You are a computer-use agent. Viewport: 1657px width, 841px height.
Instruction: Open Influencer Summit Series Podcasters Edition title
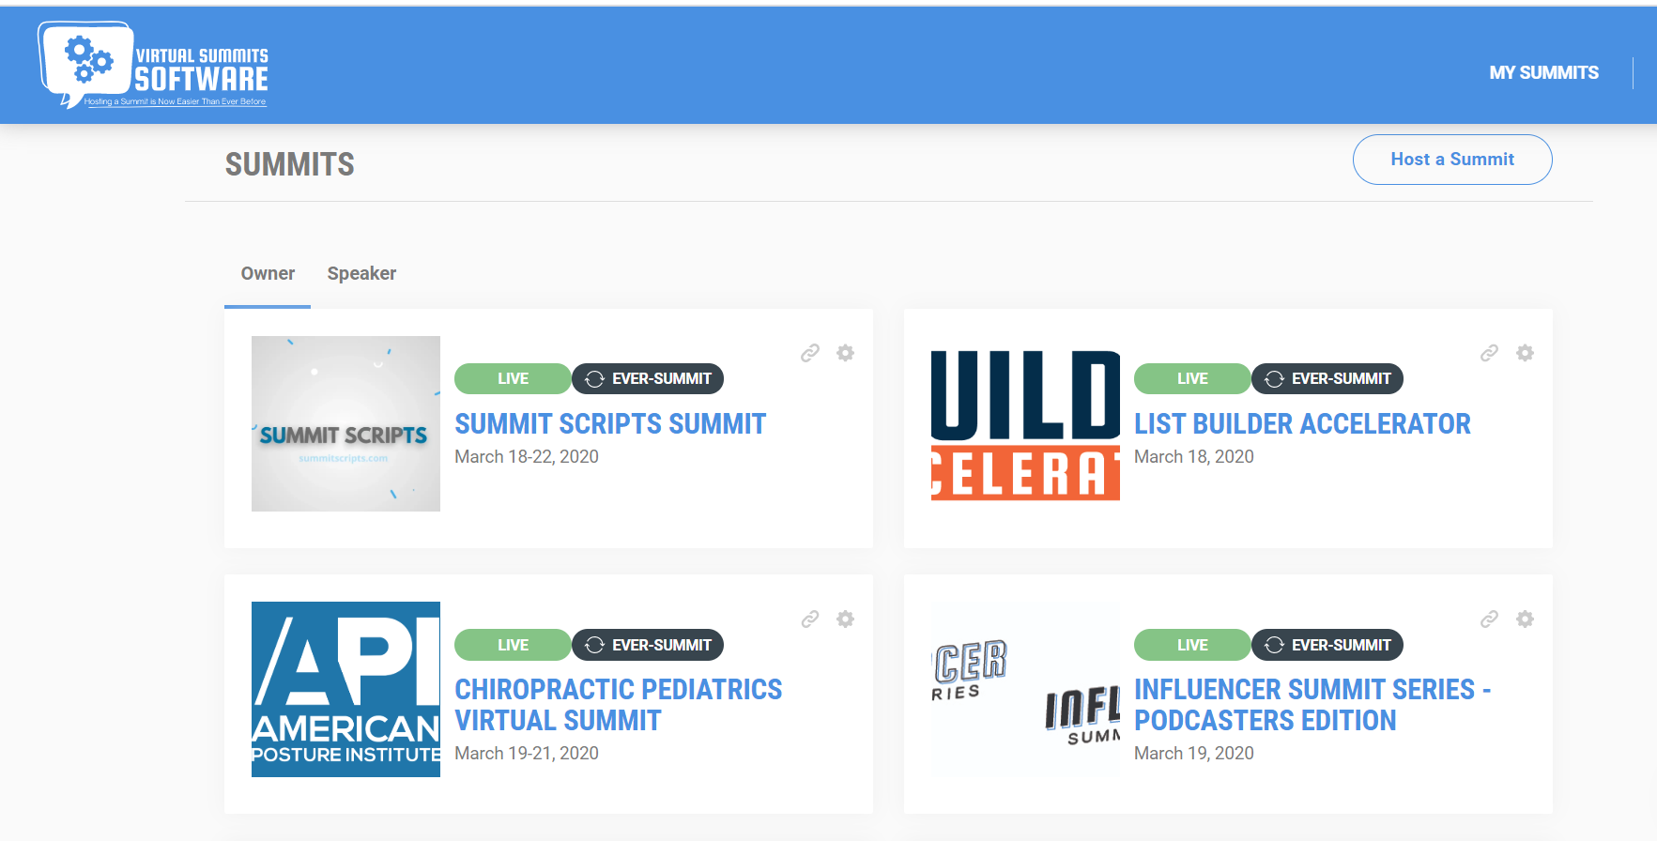[1312, 705]
